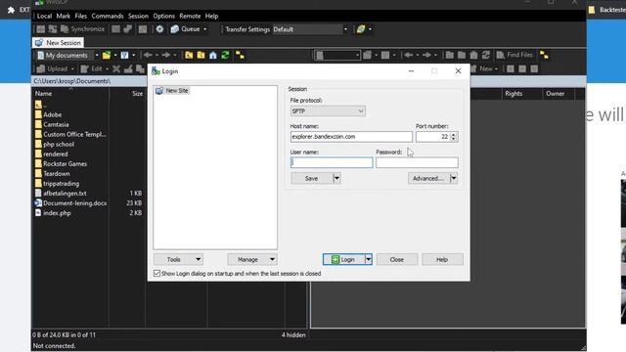Open the Manage dropdown button
Viewport: 626px width, 352px height.
252,259
